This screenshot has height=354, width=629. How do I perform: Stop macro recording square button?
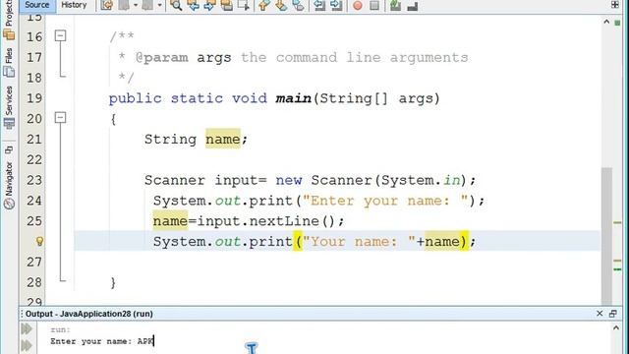[374, 5]
